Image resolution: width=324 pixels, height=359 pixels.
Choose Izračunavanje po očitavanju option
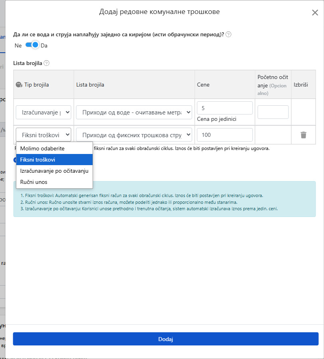point(55,171)
